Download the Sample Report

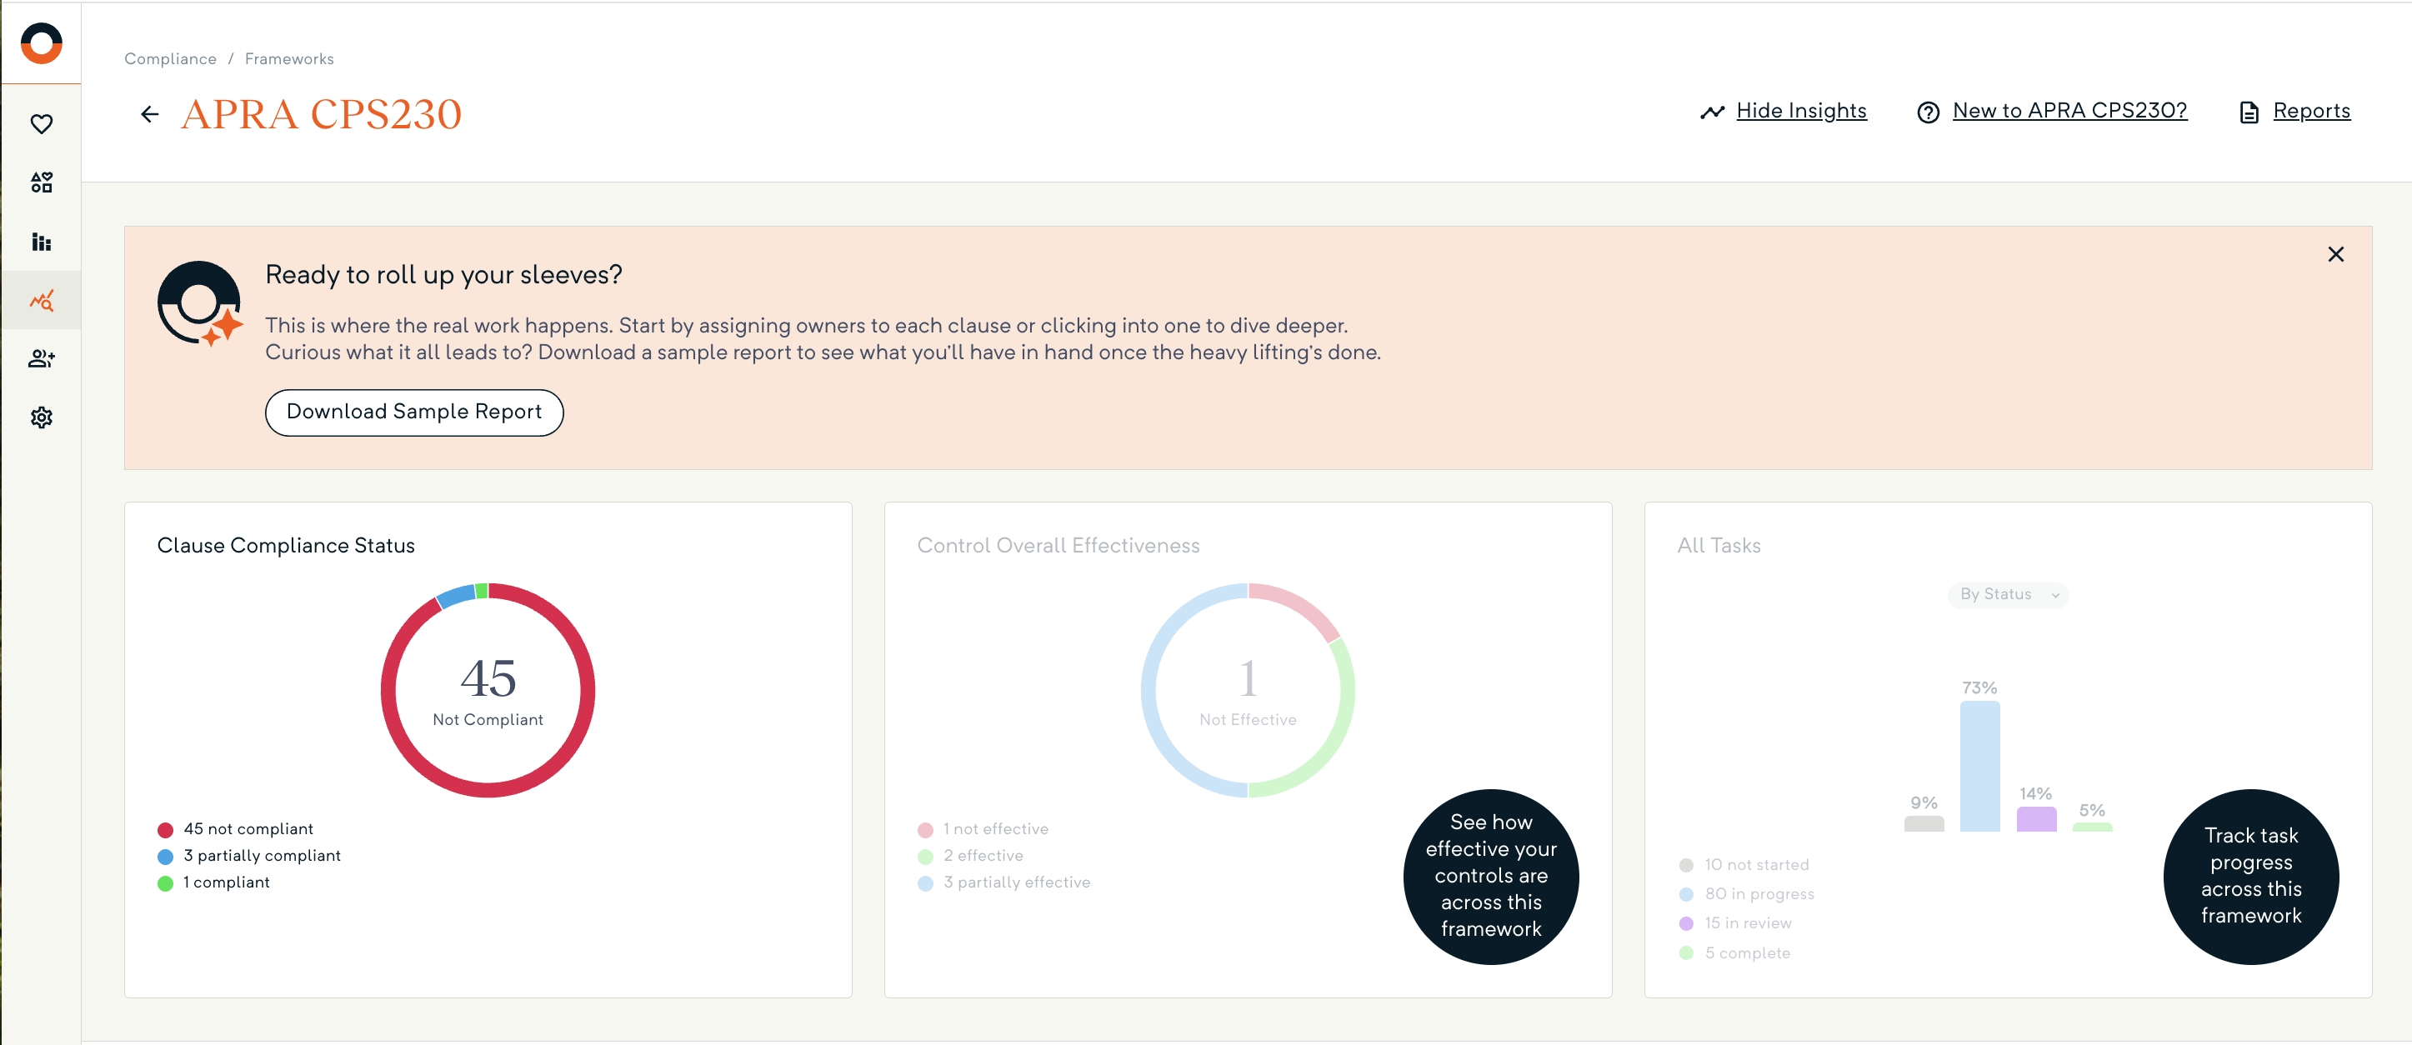click(x=414, y=412)
